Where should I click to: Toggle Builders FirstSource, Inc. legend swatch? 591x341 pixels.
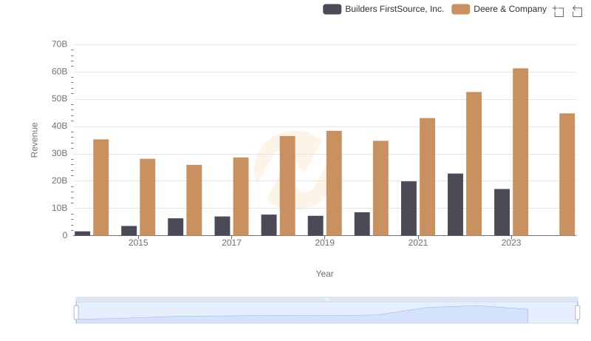(x=332, y=9)
